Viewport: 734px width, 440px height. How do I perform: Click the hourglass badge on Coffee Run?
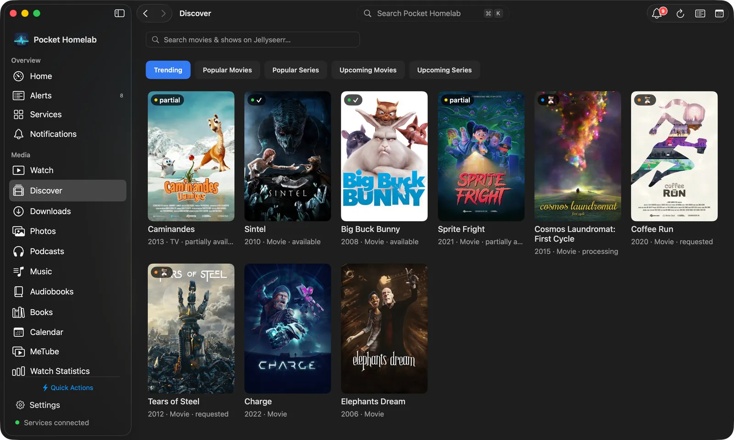644,100
